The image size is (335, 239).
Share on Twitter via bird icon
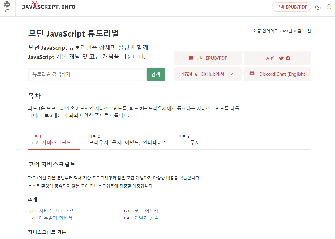281,58
